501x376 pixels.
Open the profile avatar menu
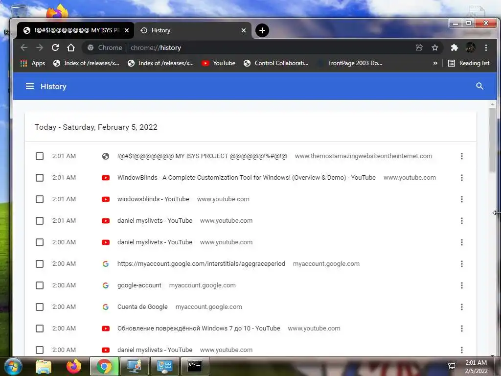470,47
